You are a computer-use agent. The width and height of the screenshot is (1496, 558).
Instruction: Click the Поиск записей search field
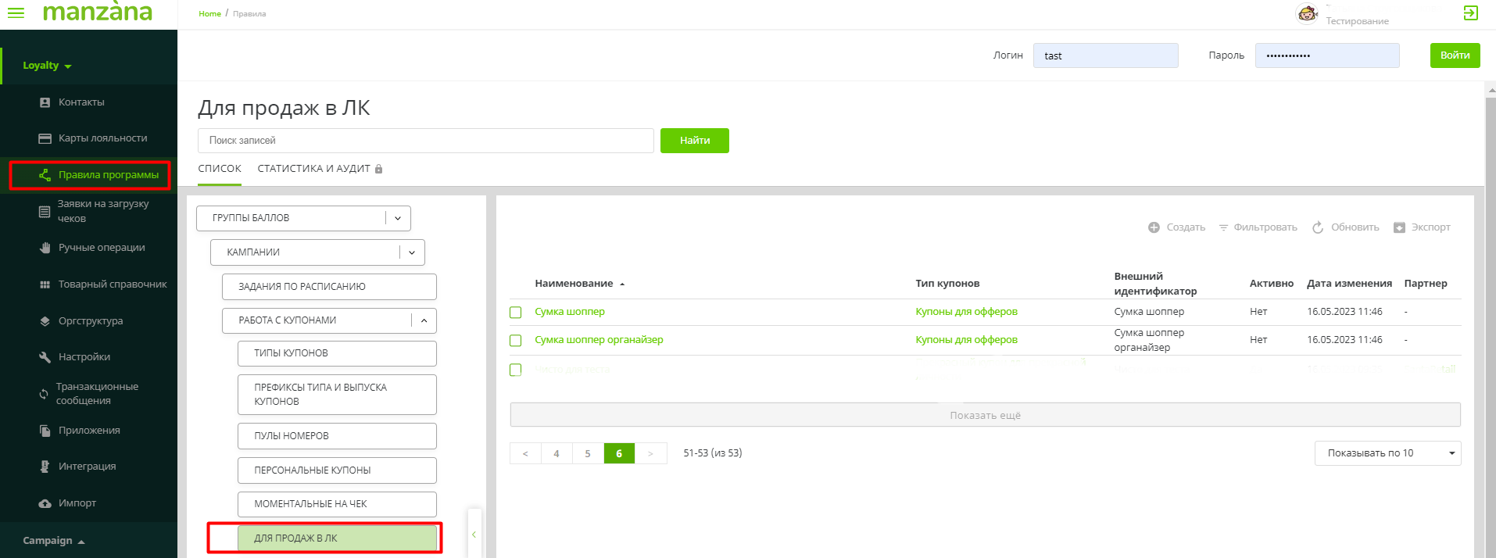pyautogui.click(x=425, y=141)
